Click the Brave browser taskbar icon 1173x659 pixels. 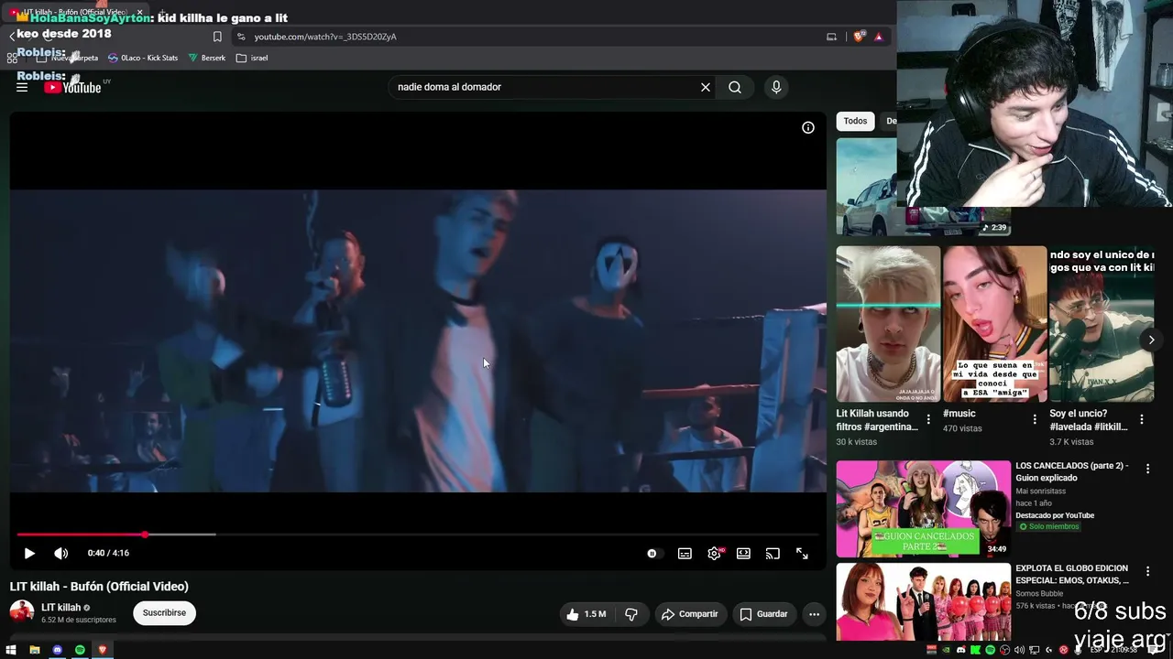[103, 650]
